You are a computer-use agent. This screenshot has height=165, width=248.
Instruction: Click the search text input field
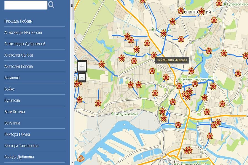(26, 5)
